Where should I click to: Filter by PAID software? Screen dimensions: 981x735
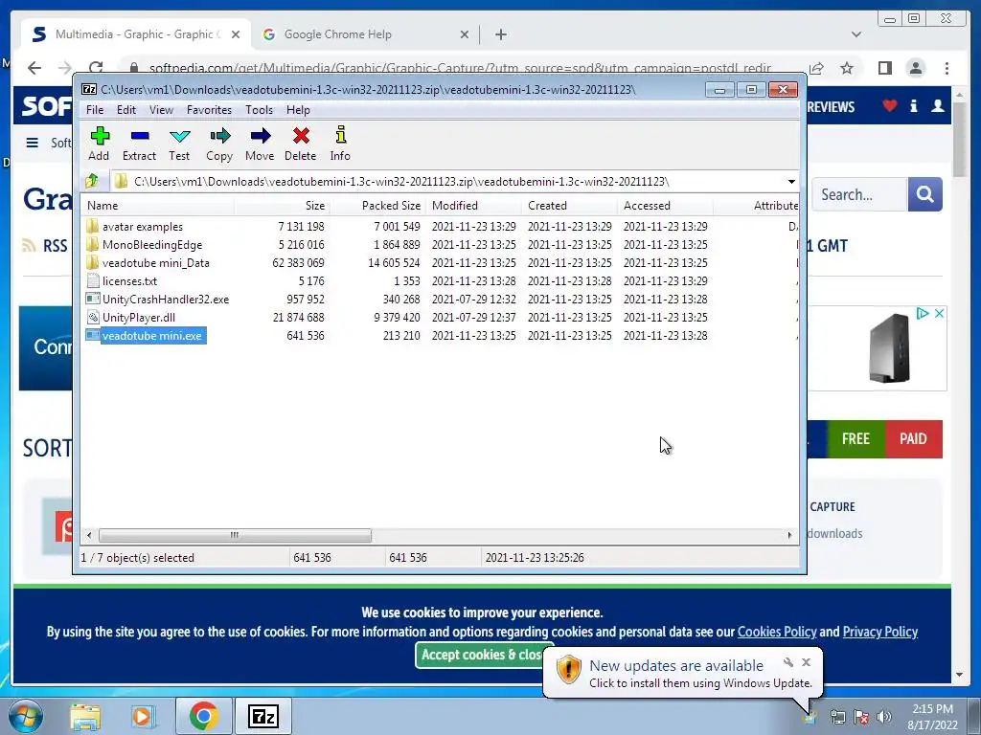tap(913, 438)
